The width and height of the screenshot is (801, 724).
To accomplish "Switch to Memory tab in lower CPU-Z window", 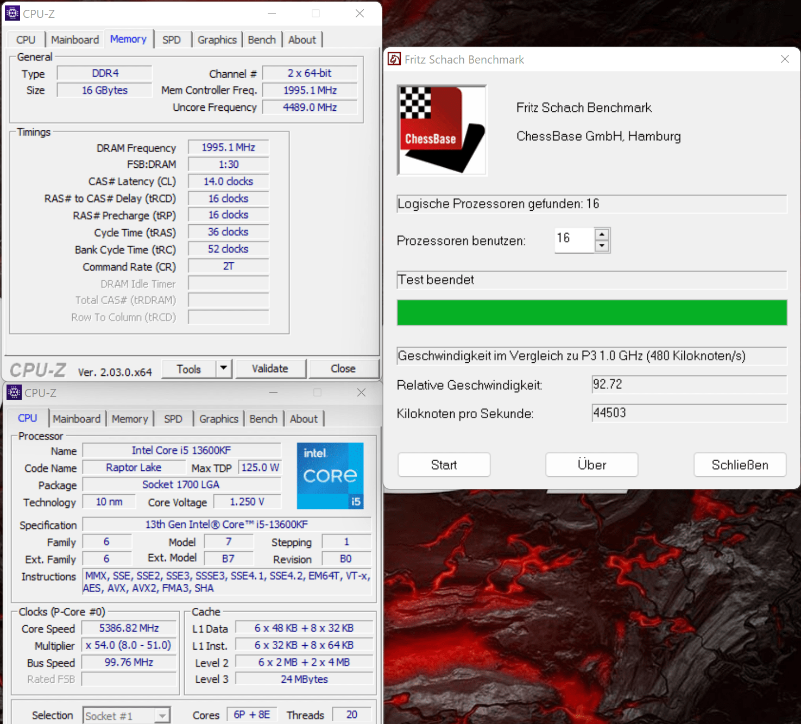I will point(130,419).
